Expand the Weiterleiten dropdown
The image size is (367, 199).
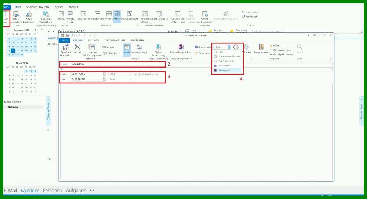click(120, 53)
